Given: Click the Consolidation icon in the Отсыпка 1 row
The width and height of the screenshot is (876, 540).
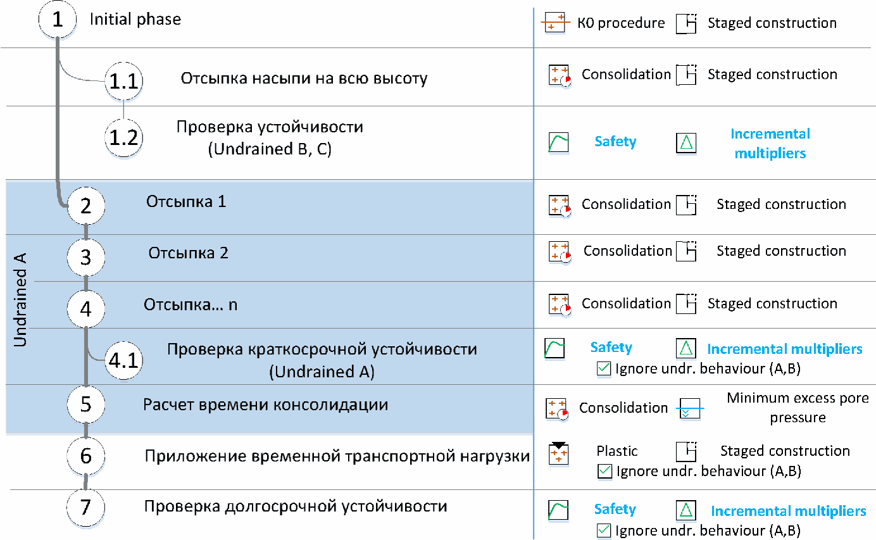Looking at the screenshot, I should click(560, 205).
